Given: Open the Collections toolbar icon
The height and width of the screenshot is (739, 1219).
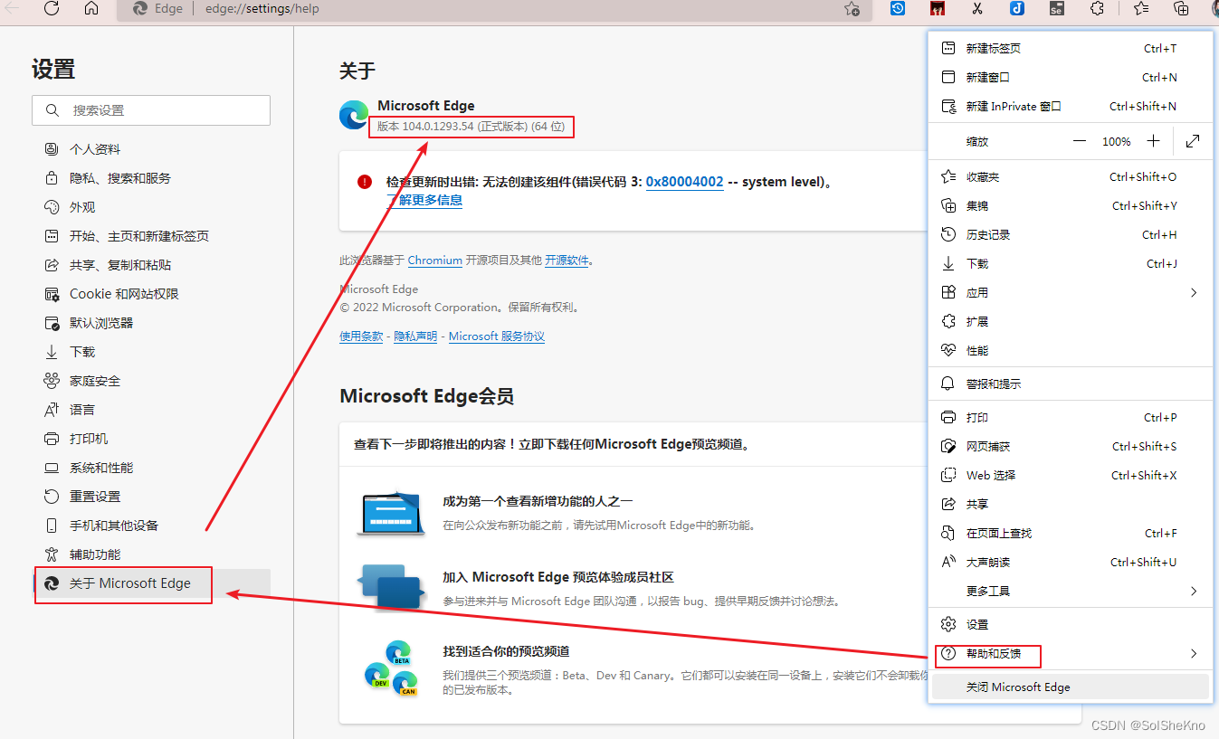Looking at the screenshot, I should [x=1181, y=8].
